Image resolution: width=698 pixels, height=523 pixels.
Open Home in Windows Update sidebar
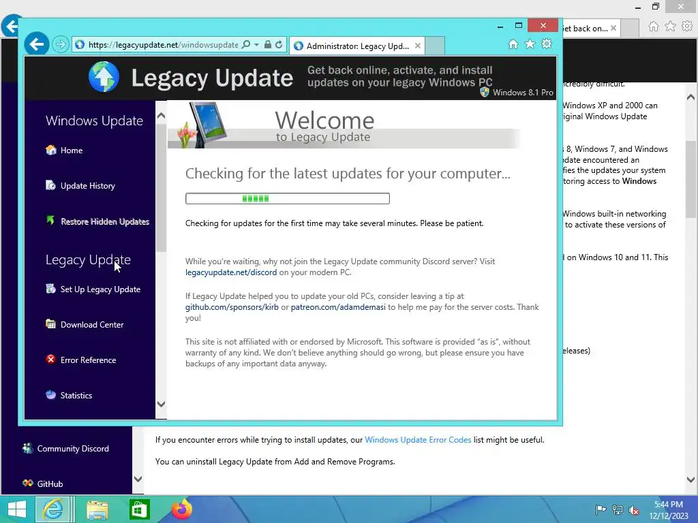click(71, 150)
